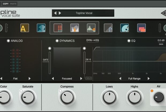Click the dark Air knob
The width and height of the screenshot is (166, 112).
pos(159,97)
